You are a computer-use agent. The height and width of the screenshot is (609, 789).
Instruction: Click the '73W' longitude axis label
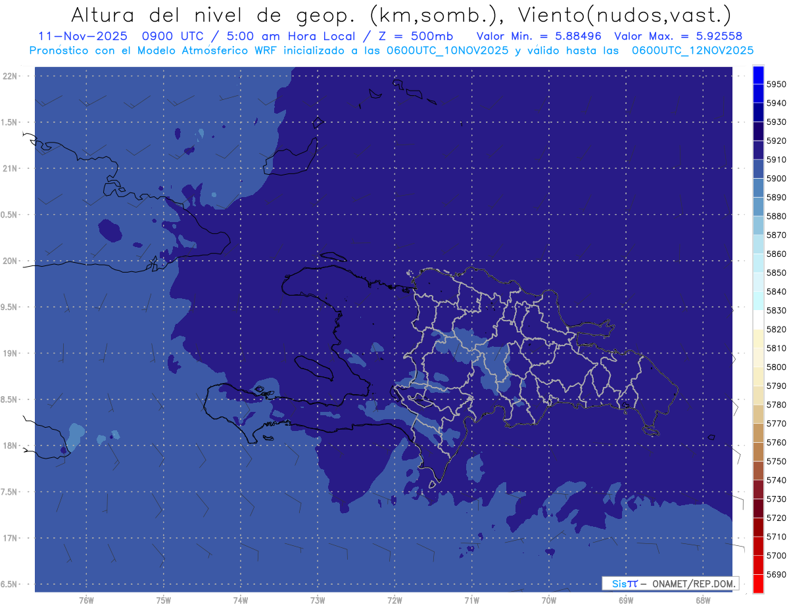(318, 600)
